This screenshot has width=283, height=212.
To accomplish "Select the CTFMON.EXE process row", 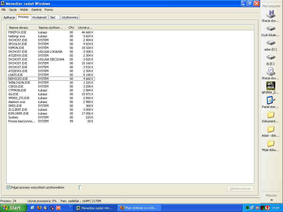I will (51, 90).
